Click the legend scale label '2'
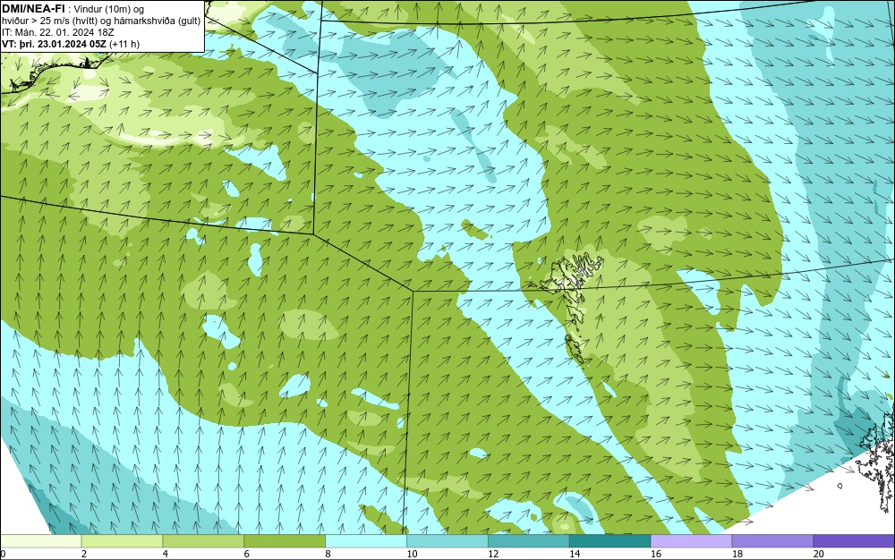895x560 pixels. [x=84, y=554]
